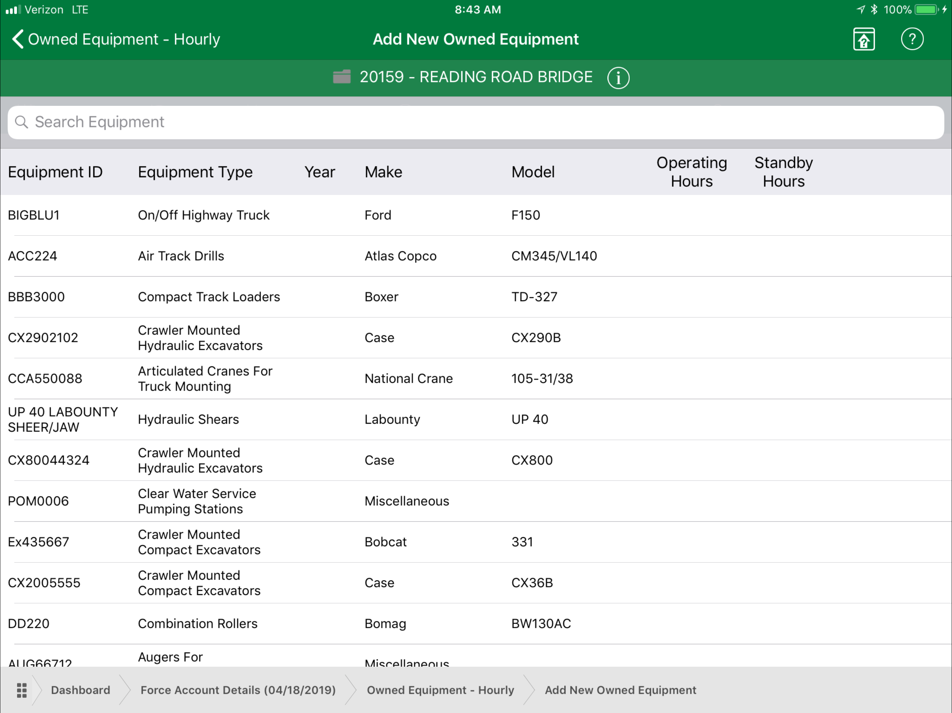952x713 pixels.
Task: Click Air Track Drills type
Action: [x=181, y=256]
